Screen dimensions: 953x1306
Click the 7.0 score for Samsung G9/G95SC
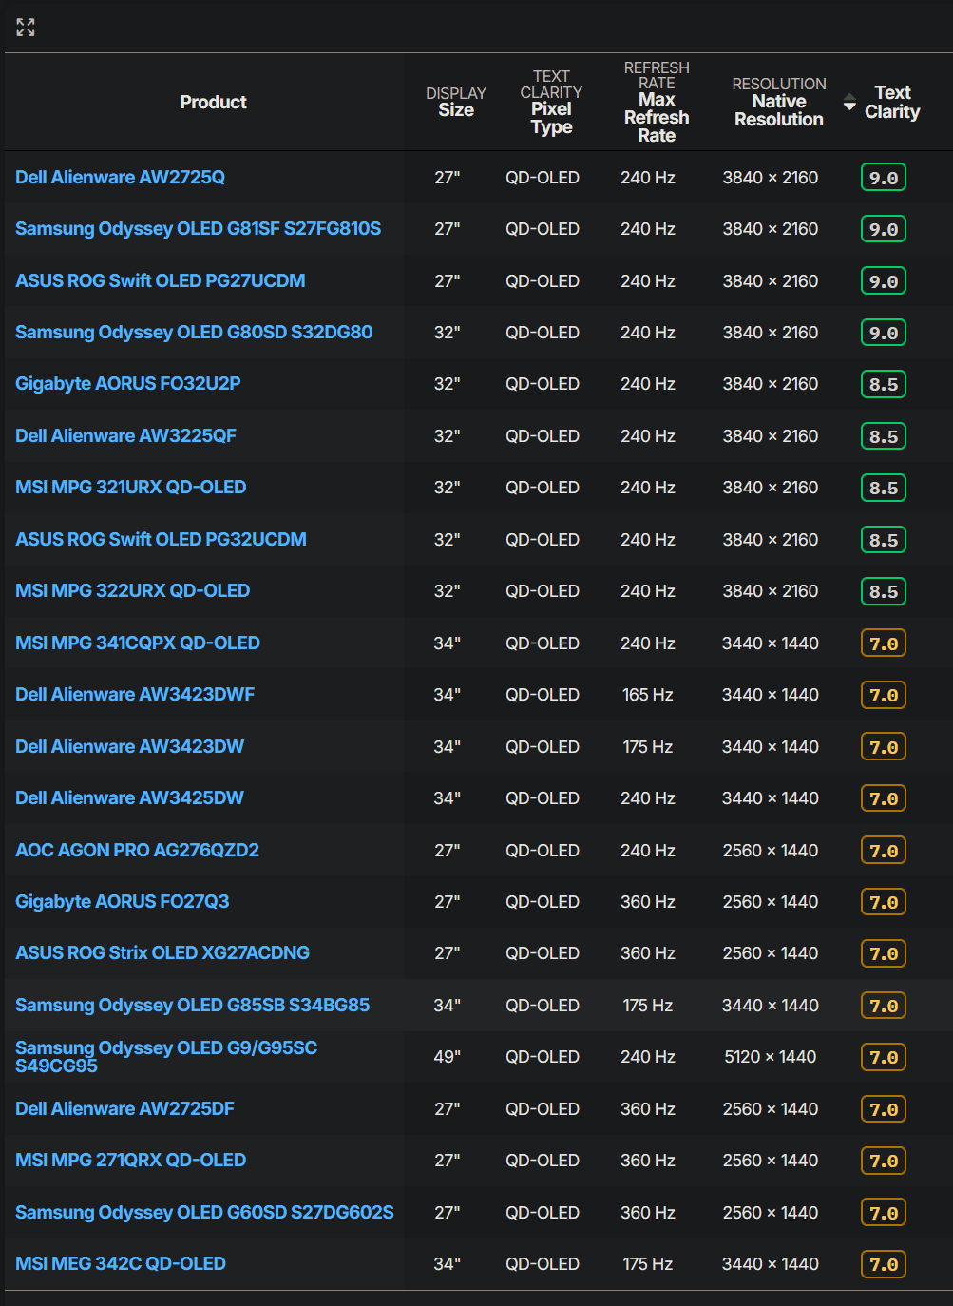point(884,1057)
